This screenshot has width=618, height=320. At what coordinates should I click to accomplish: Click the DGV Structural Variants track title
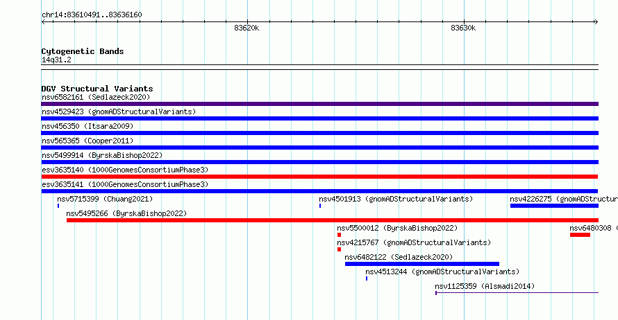point(97,89)
